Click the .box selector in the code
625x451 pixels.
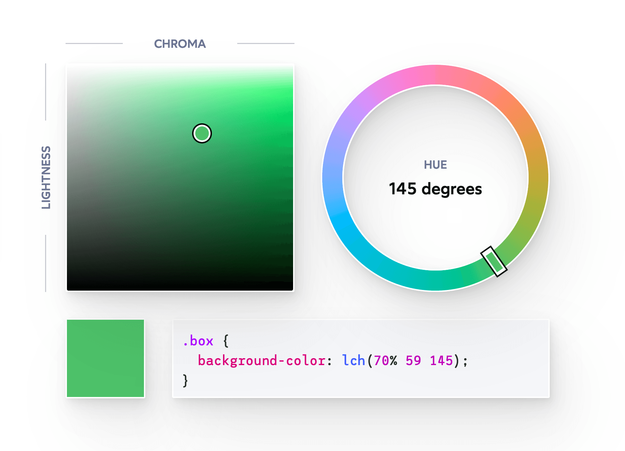[198, 341]
